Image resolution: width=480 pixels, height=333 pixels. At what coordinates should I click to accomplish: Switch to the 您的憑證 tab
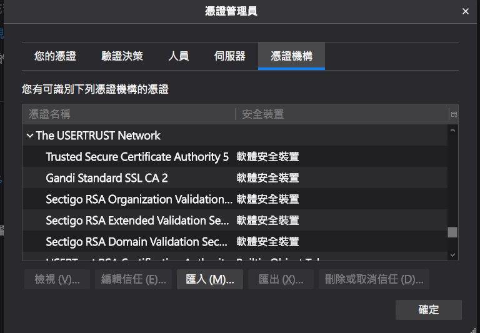coord(55,56)
